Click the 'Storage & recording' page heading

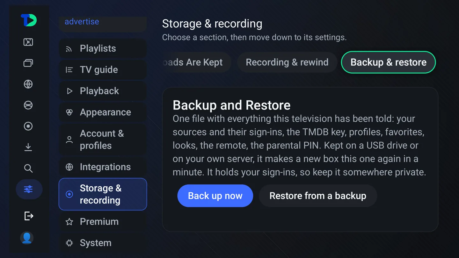(x=212, y=24)
